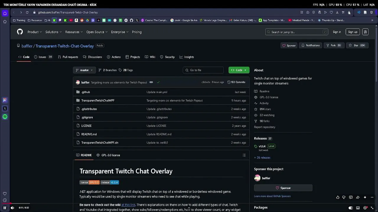The width and height of the screenshot is (378, 212).
Task: Click the 'Go to file' search field
Action: click(203, 70)
